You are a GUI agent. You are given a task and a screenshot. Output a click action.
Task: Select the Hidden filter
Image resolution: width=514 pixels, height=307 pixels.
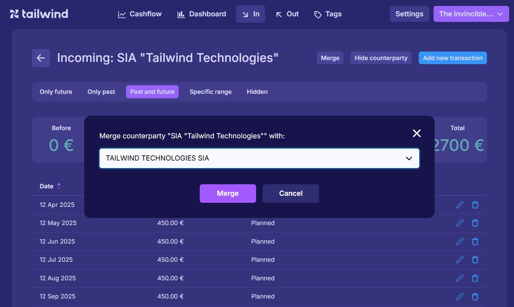click(257, 92)
